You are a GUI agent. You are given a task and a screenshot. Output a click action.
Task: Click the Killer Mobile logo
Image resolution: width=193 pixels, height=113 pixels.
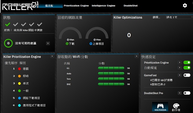tap(20, 6)
